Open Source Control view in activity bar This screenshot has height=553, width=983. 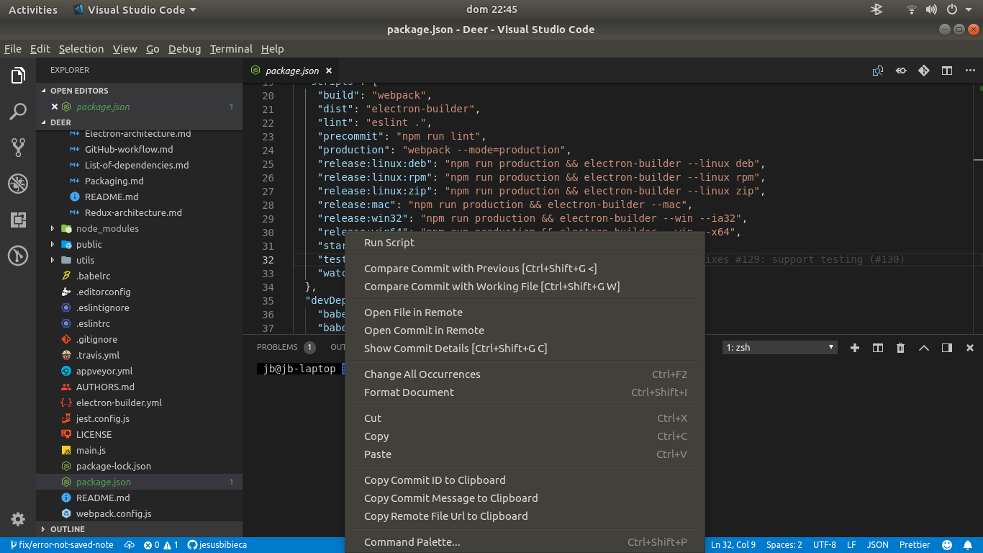point(18,148)
